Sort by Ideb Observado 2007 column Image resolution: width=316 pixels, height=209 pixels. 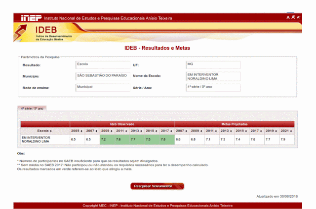click(x=92, y=131)
